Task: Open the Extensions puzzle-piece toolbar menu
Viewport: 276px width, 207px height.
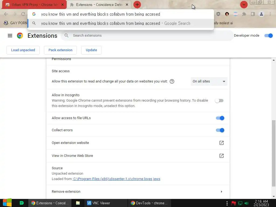Action: 244,14
